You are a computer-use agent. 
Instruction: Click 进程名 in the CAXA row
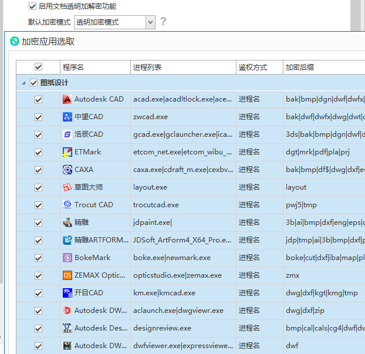[249, 170]
